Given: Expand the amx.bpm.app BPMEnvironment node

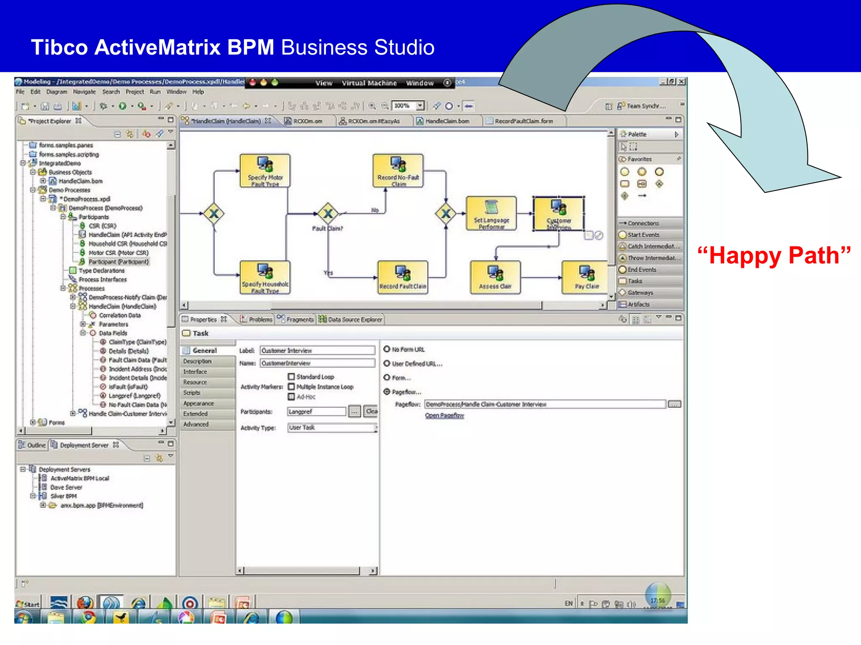Looking at the screenshot, I should pyautogui.click(x=43, y=505).
